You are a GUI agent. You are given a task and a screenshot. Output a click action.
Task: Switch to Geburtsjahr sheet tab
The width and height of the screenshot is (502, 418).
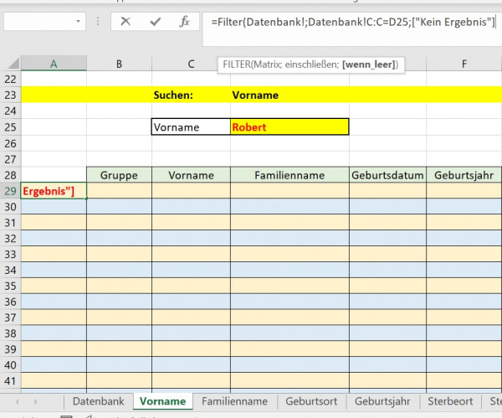click(x=382, y=401)
